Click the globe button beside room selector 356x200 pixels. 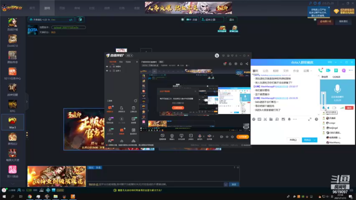(x=80, y=20)
